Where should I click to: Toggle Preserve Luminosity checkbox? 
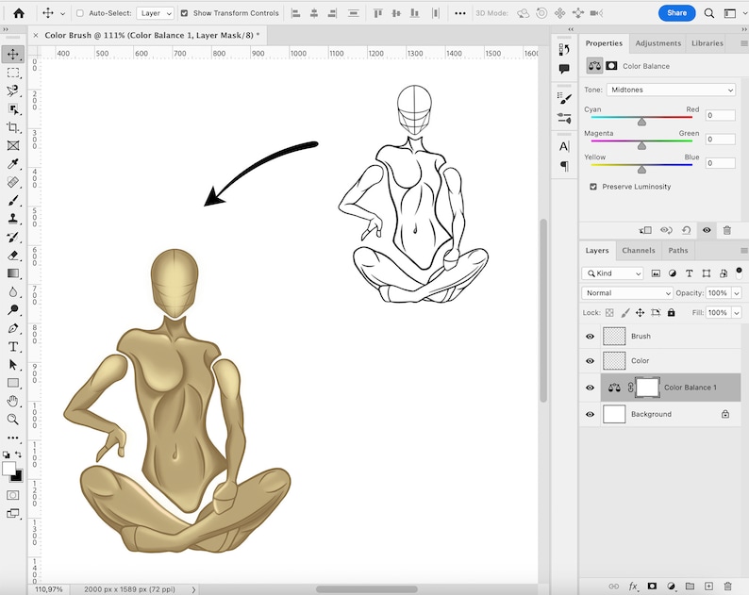coord(593,187)
